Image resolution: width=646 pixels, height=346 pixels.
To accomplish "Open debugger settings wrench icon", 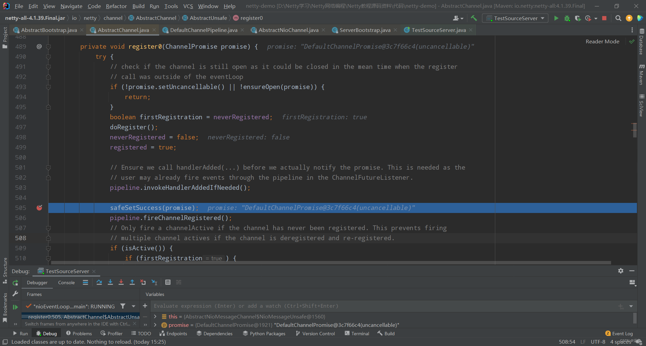I will pos(15,294).
